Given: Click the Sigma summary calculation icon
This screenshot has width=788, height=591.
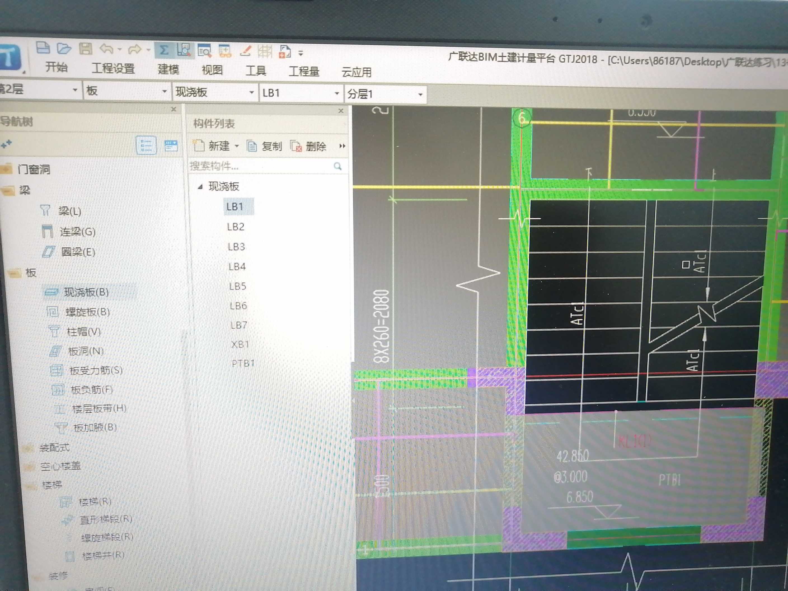Looking at the screenshot, I should coord(164,50).
